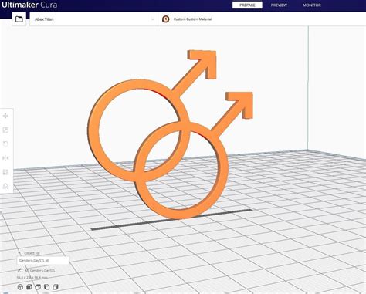Open the Abax Titan printer dropdown

[x=94, y=19]
